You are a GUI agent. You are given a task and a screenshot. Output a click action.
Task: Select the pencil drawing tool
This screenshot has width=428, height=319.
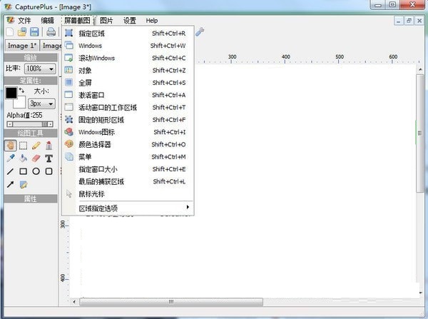coord(36,146)
